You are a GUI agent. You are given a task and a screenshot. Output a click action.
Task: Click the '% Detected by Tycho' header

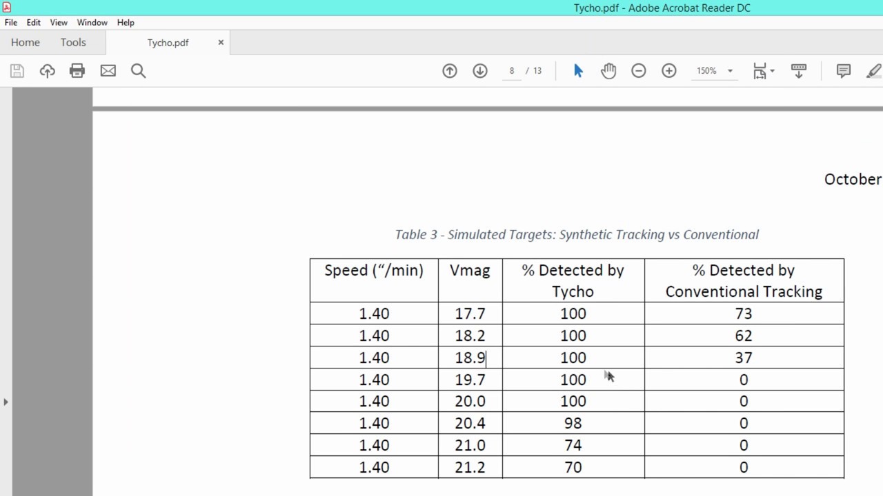coord(573,280)
